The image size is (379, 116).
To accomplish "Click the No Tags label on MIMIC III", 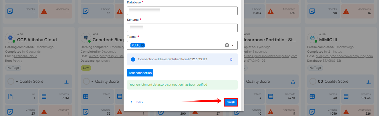I will 315,68.
